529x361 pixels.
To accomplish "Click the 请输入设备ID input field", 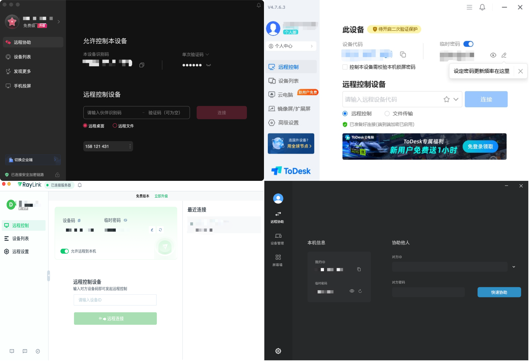I will point(115,300).
